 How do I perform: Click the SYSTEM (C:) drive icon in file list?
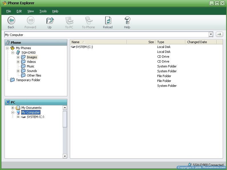click(x=73, y=47)
